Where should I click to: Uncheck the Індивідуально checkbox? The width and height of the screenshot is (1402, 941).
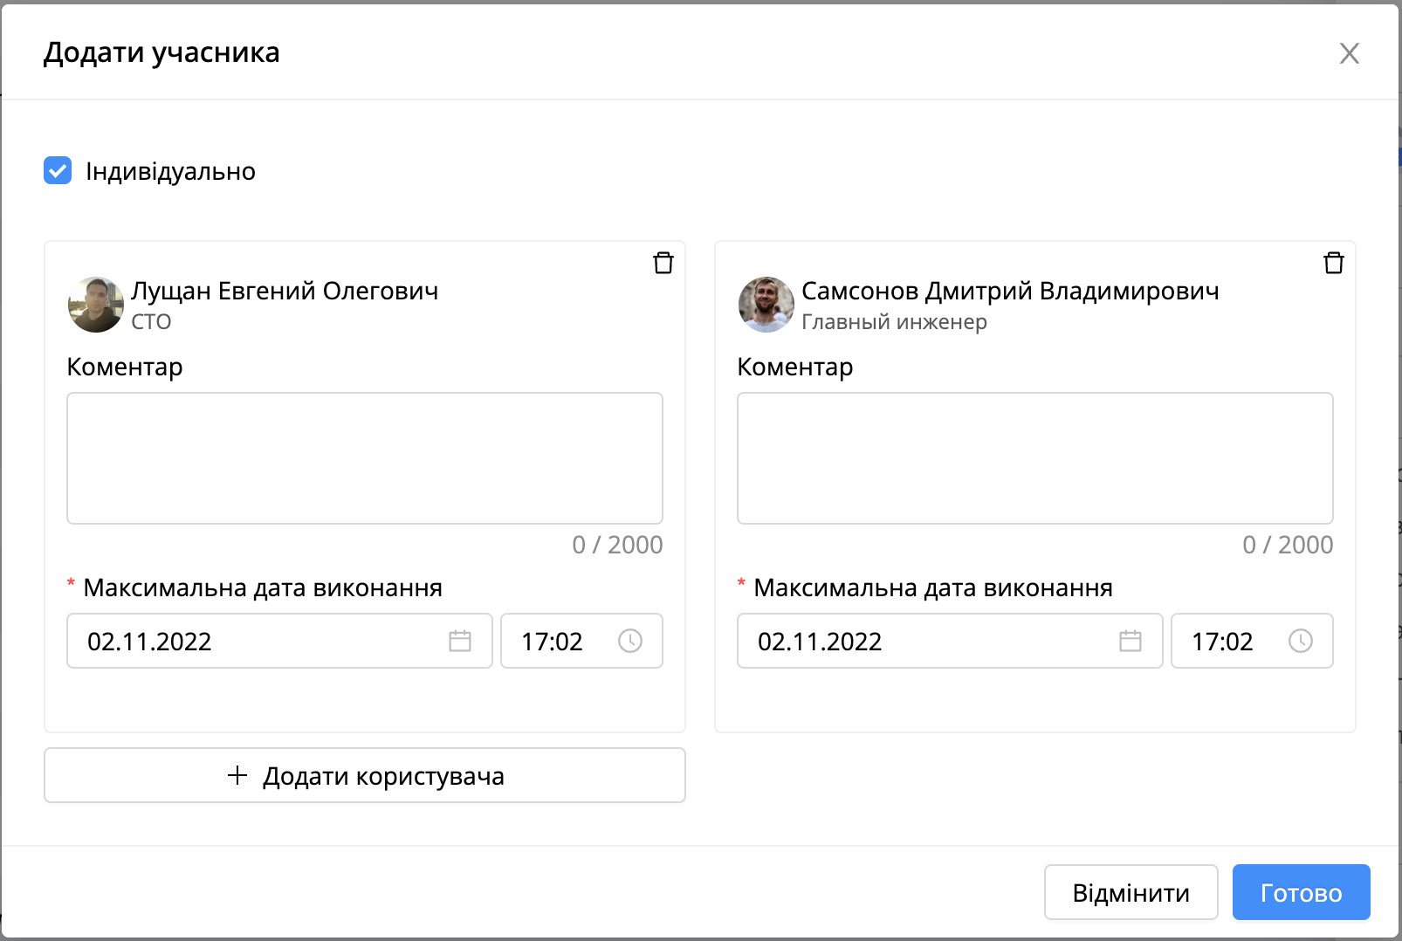[x=58, y=170]
